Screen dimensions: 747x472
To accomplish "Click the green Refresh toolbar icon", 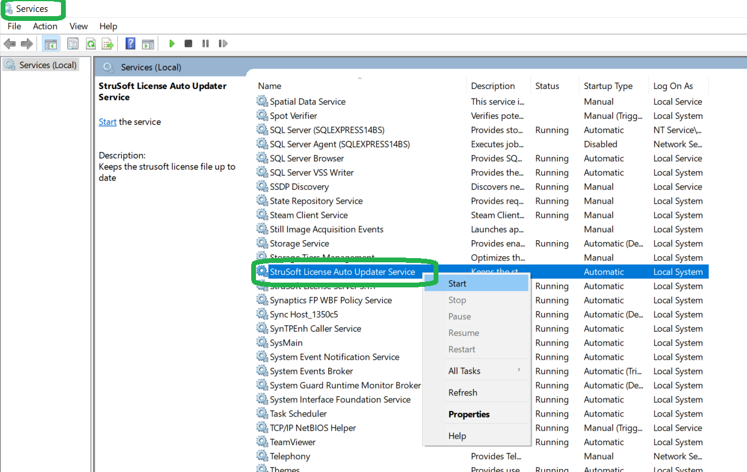I will click(x=90, y=44).
